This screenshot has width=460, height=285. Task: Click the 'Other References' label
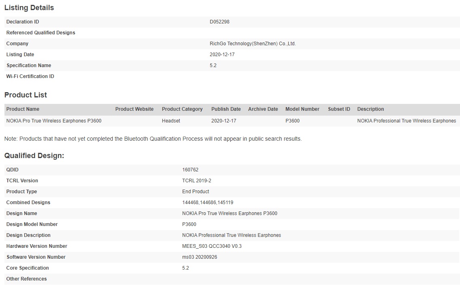26,279
